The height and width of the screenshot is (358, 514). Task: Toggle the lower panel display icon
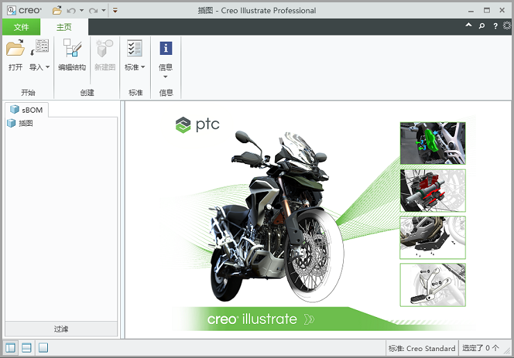pyautogui.click(x=26, y=348)
